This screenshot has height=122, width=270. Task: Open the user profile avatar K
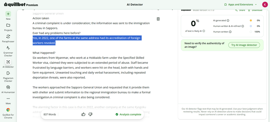pyautogui.click(x=265, y=4)
